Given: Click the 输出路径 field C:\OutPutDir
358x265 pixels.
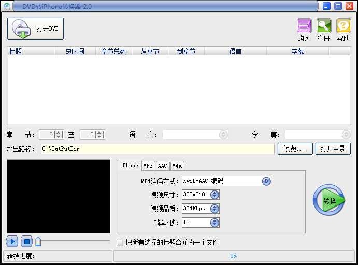Looking at the screenshot, I should point(157,149).
